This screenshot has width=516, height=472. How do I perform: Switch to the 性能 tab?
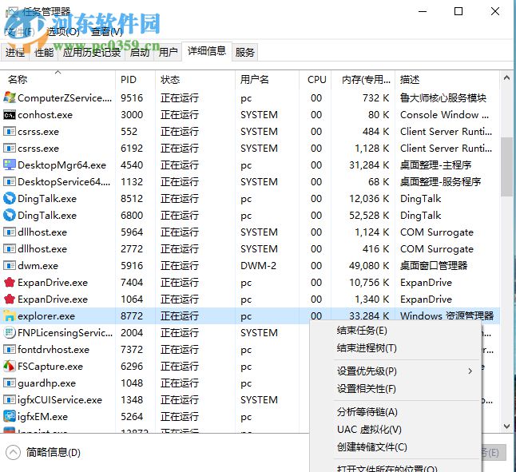[x=44, y=52]
